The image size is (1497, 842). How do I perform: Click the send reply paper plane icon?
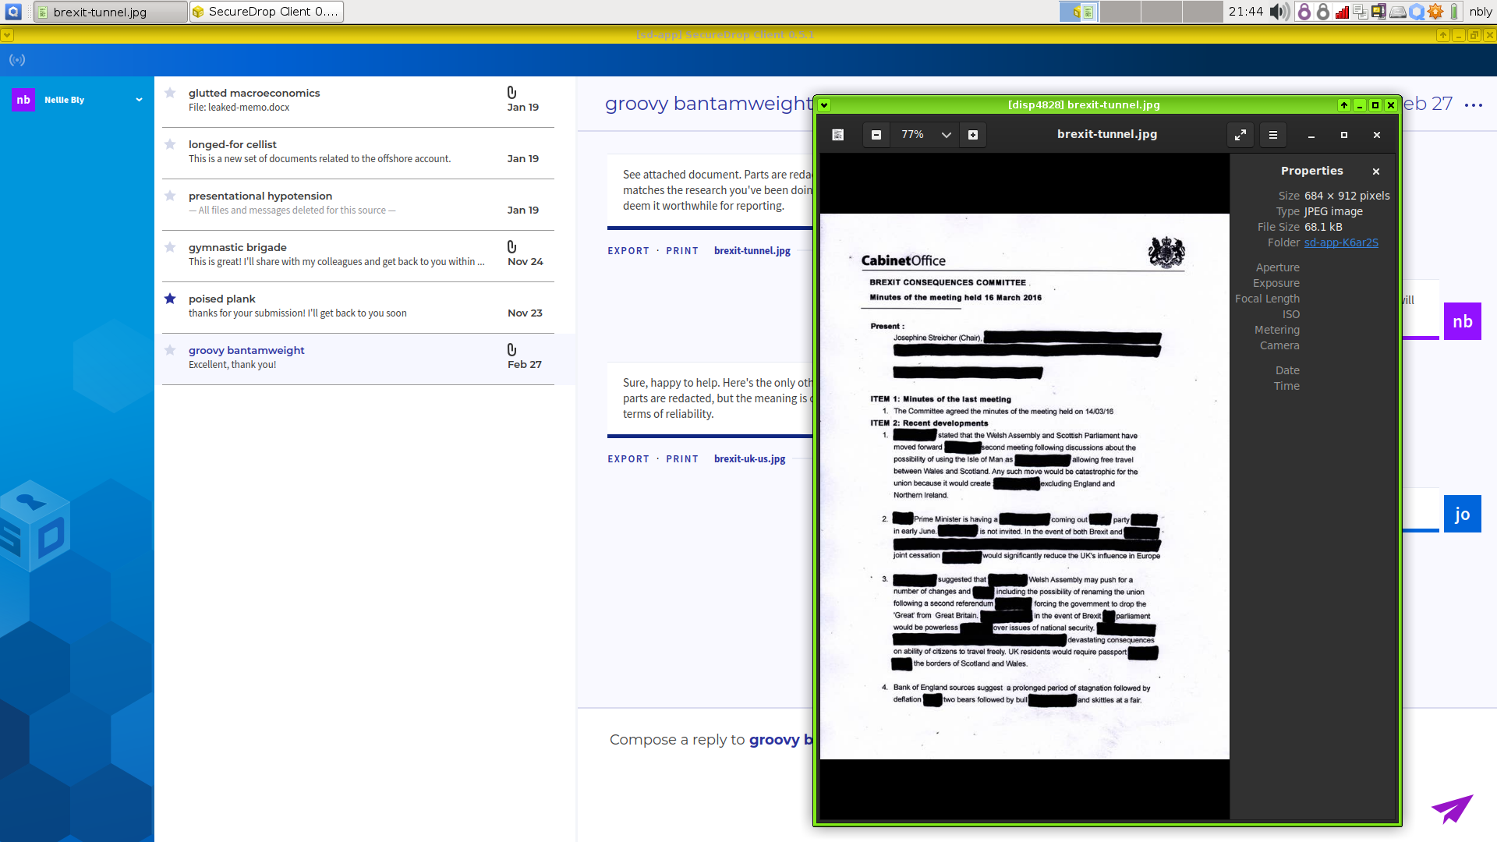[x=1452, y=808]
